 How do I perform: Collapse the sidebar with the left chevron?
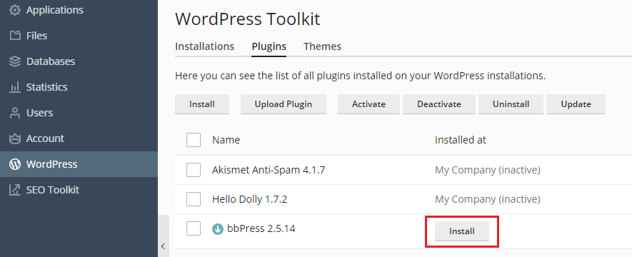click(164, 246)
